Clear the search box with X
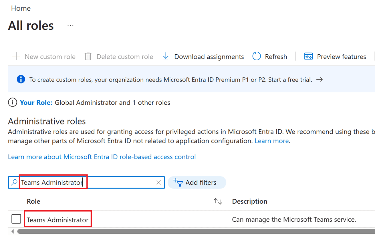The image size is (379, 238). coord(159,183)
